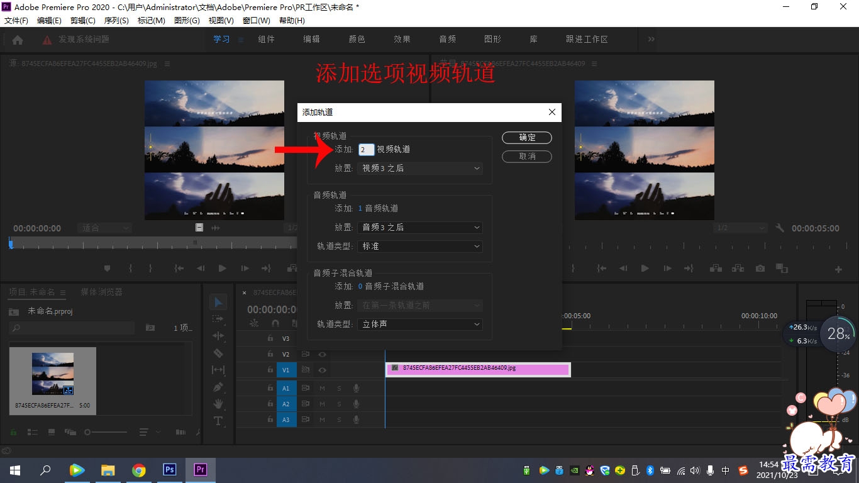Switch to 效果 workspace tab
The height and width of the screenshot is (483, 859).
402,39
